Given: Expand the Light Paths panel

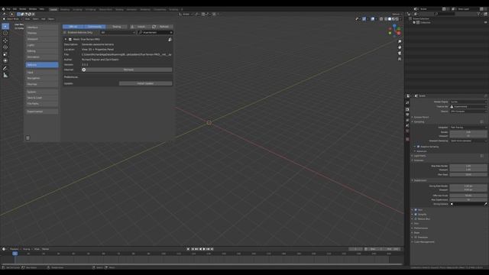Looking at the screenshot, I should [x=419, y=156].
